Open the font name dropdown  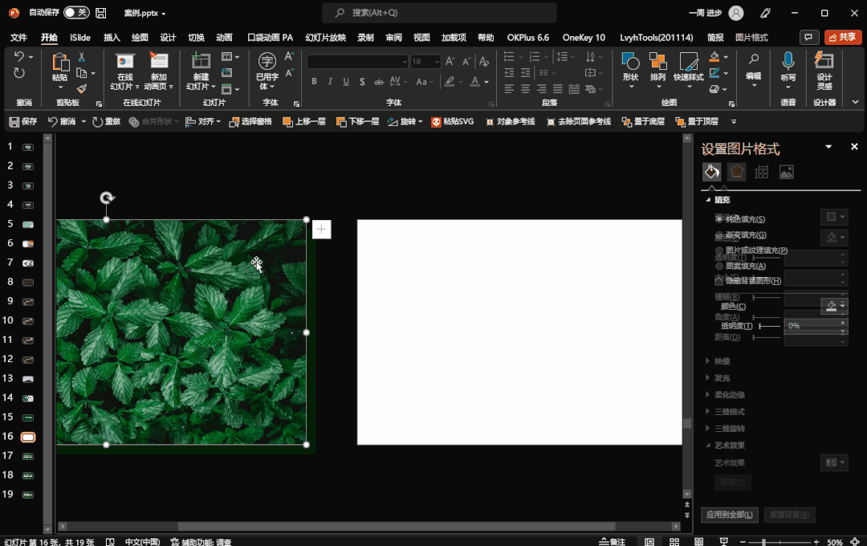(405, 61)
